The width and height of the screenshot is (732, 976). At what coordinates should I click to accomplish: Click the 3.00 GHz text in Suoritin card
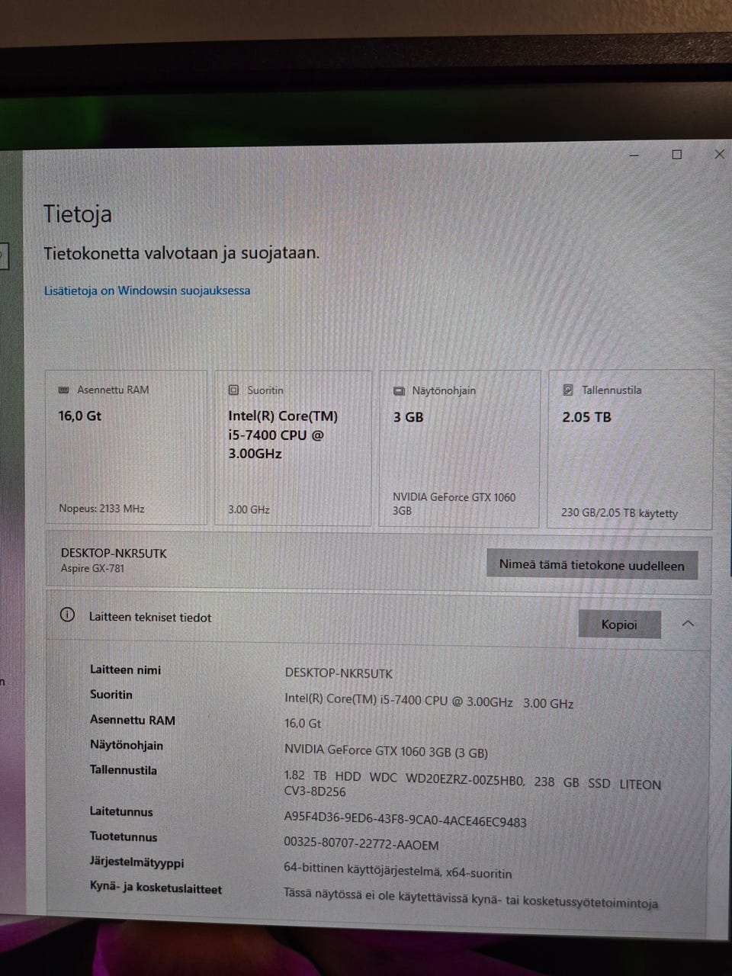pyautogui.click(x=249, y=509)
